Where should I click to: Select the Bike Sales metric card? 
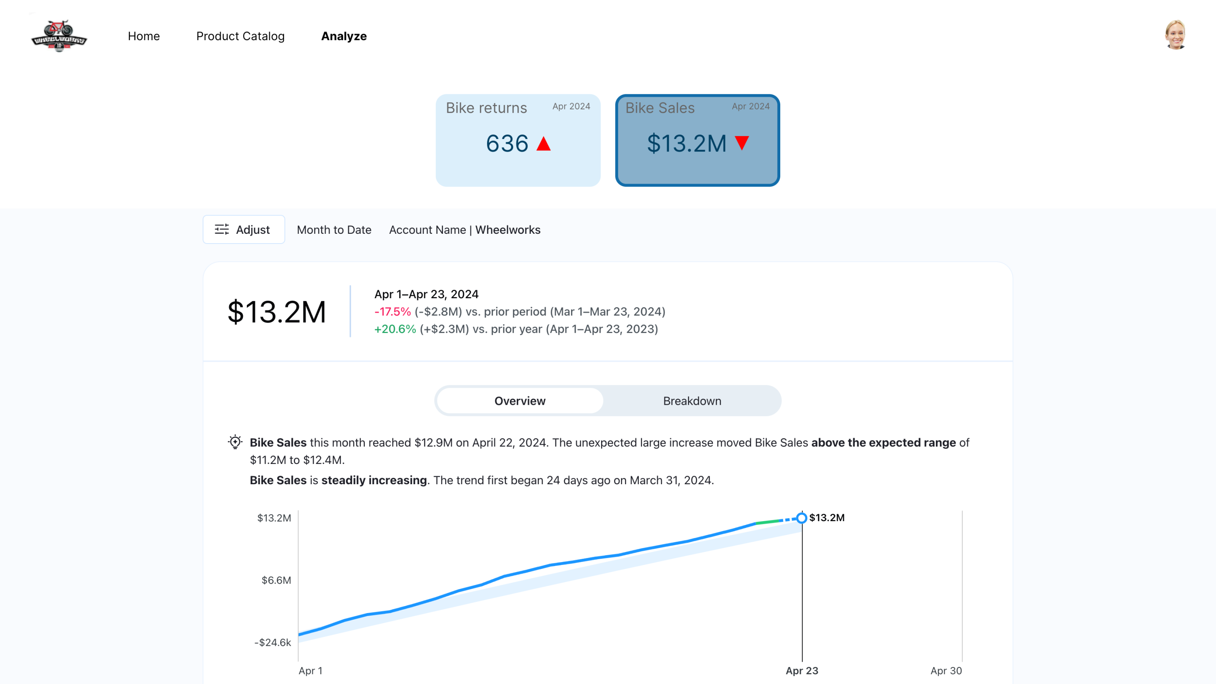pos(697,140)
